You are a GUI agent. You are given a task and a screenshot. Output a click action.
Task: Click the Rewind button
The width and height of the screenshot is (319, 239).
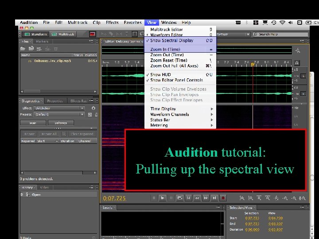[197, 198]
